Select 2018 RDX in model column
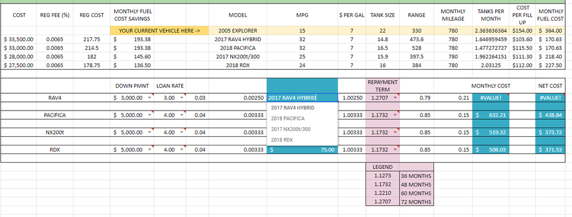This screenshot has height=217, width=572. point(238,65)
